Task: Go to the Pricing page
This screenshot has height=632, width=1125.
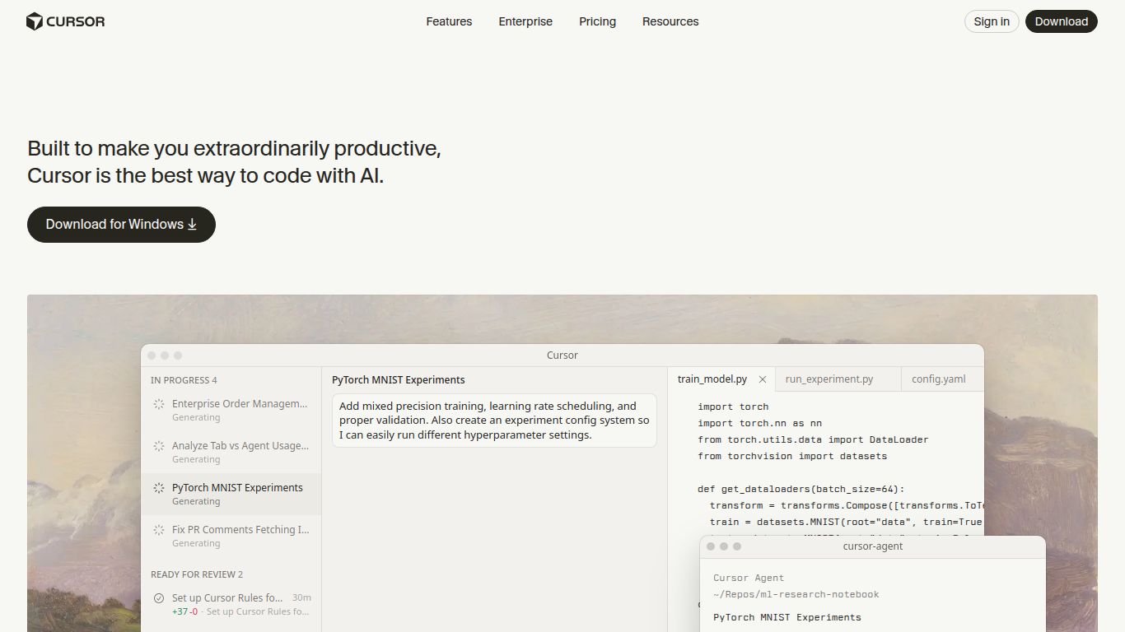Action: click(597, 21)
